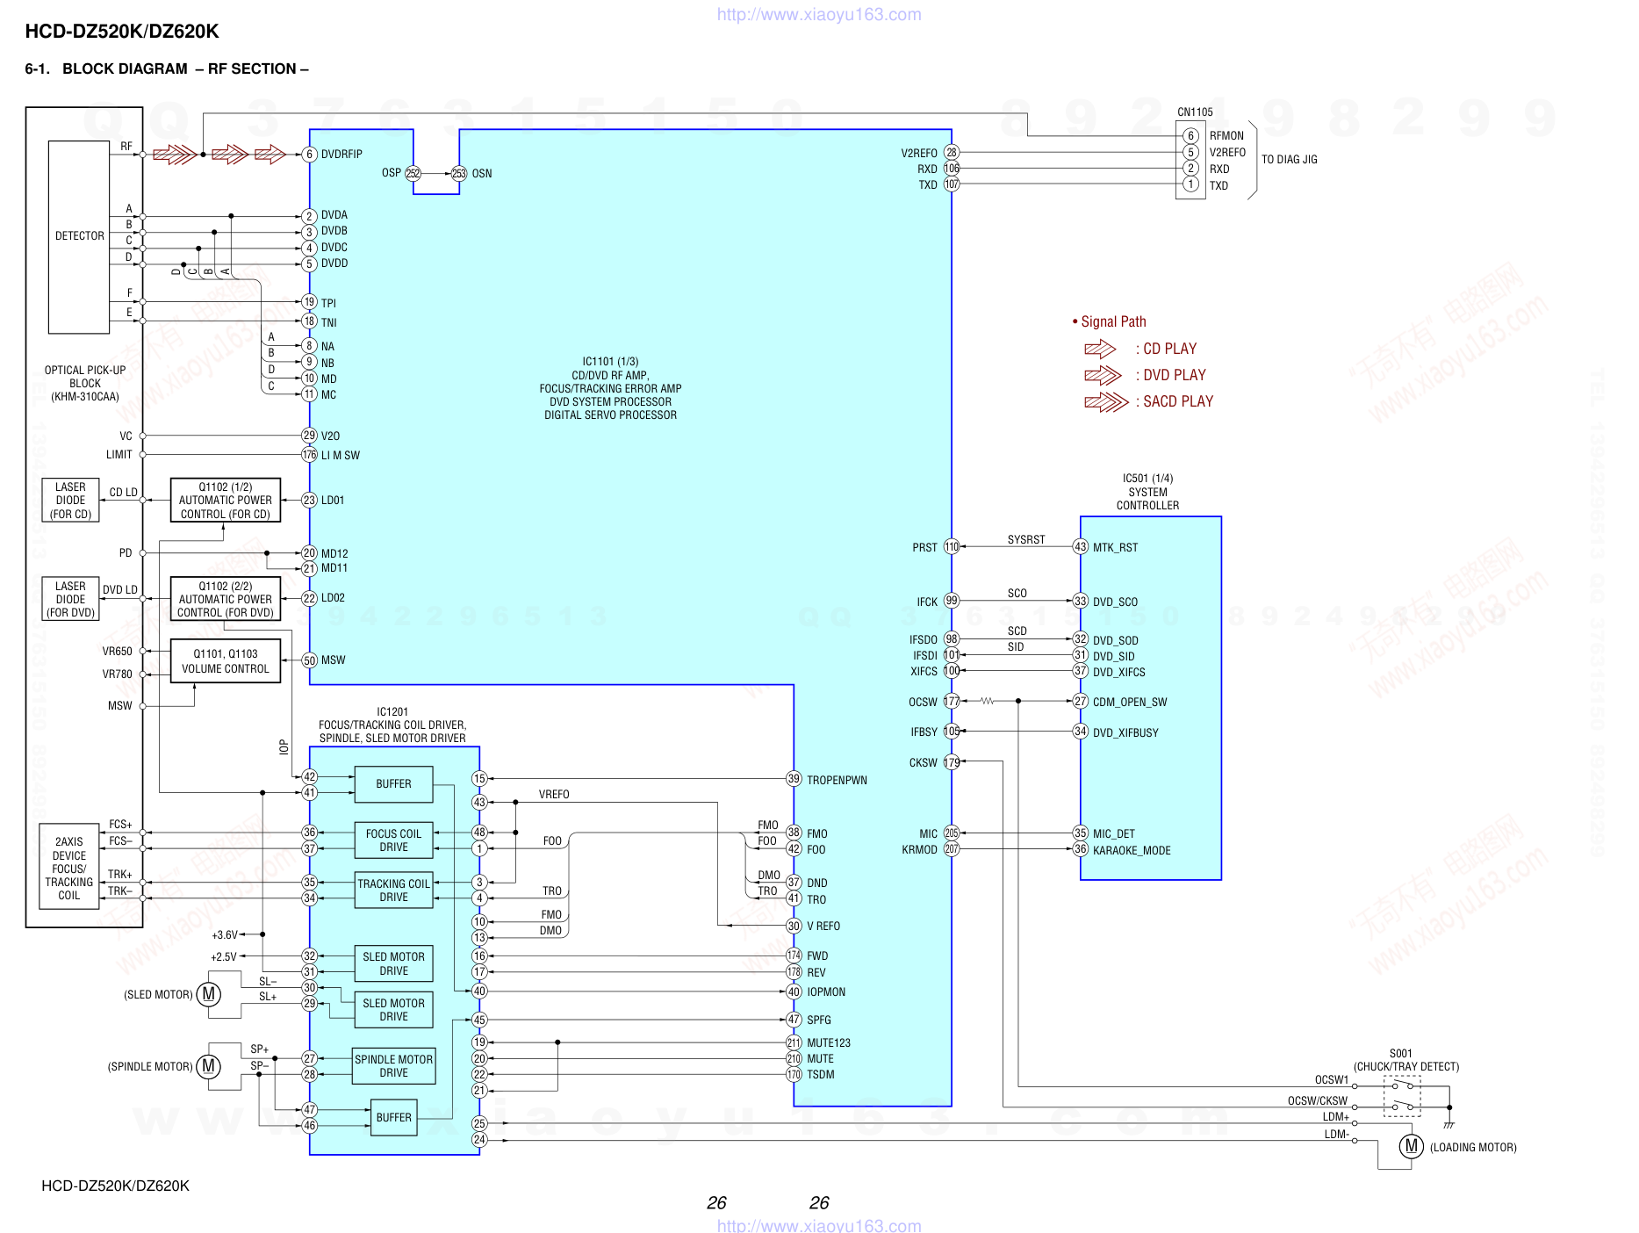Select the DETECTOR block
1639x1233 pixels.
tap(79, 236)
